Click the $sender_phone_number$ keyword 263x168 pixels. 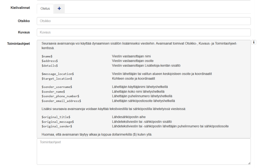(x=60, y=96)
